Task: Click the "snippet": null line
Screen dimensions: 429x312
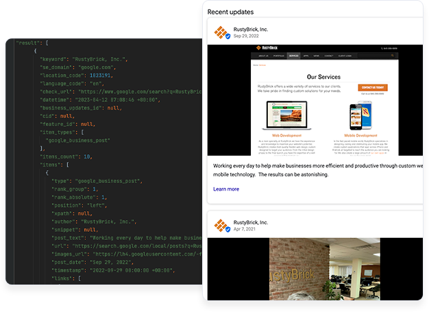Action: click(75, 230)
